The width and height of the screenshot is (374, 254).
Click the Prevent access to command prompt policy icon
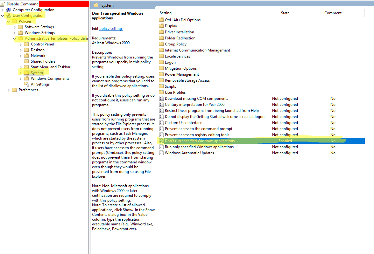[x=161, y=129]
